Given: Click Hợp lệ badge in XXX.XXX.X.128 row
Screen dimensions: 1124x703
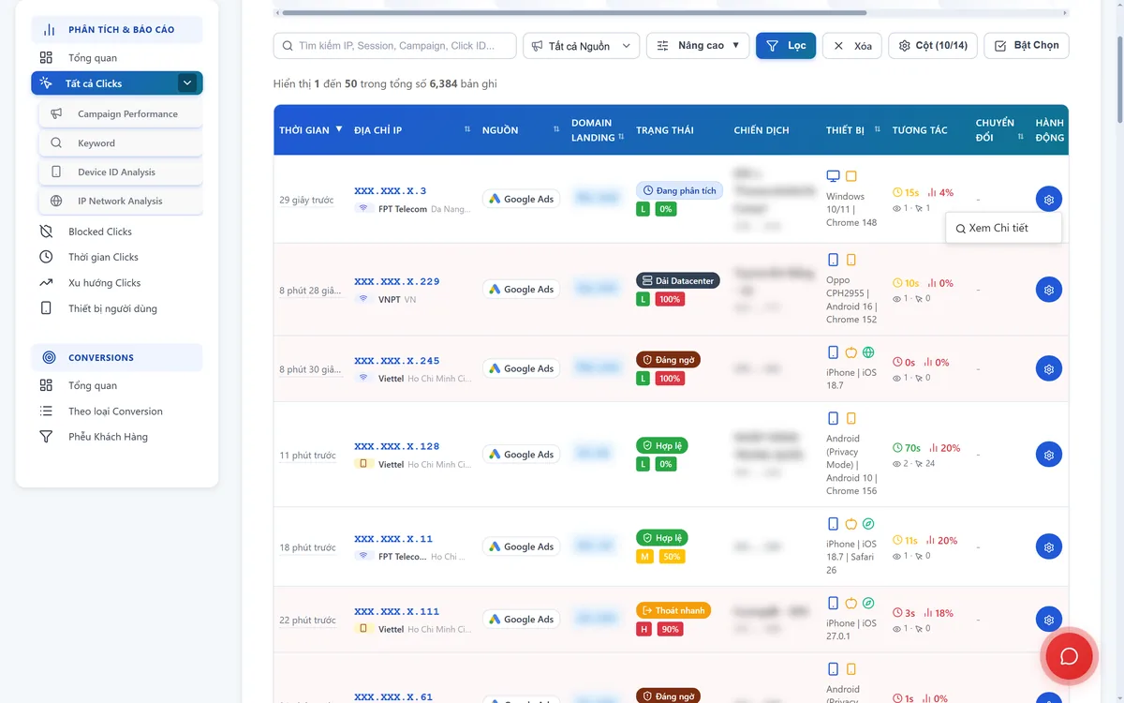Looking at the screenshot, I should click(x=662, y=445).
